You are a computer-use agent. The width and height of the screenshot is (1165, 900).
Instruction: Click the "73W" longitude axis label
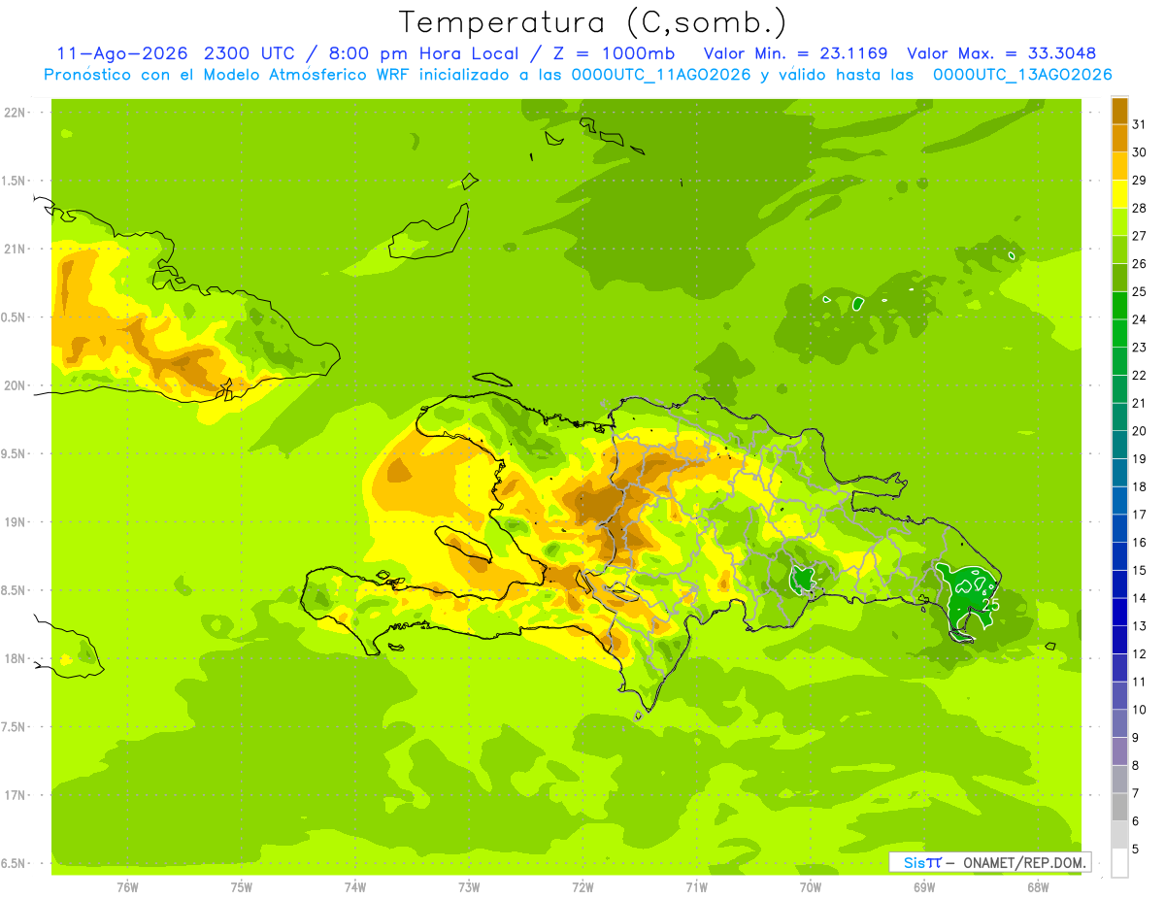[469, 886]
